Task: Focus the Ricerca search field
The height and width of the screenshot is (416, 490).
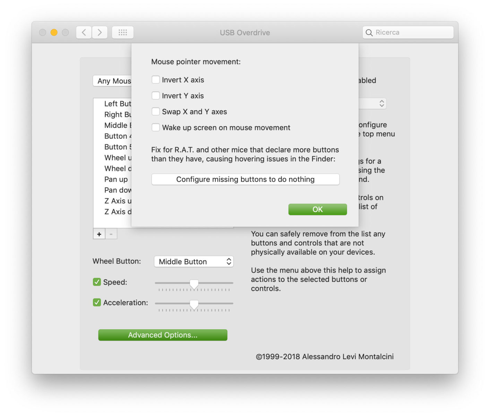Action: 408,33
